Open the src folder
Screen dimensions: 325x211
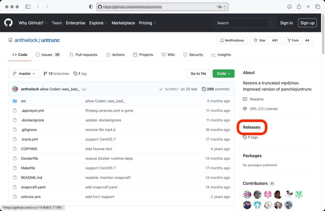(23, 101)
